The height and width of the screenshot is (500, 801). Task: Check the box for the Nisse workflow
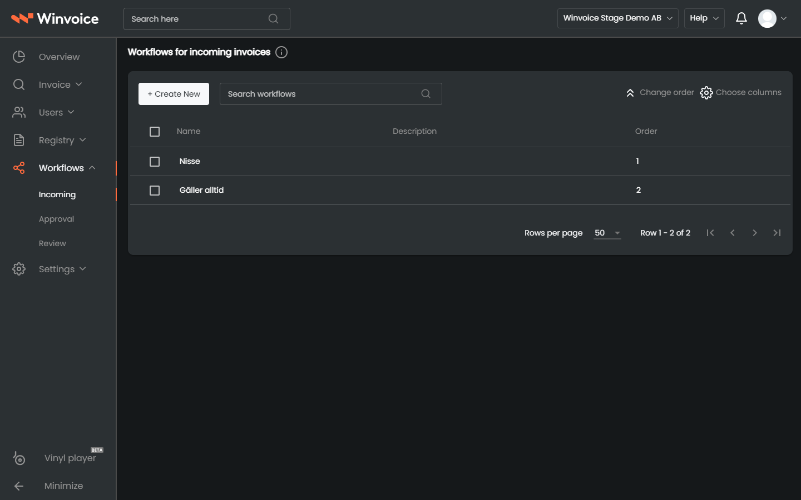tap(155, 162)
